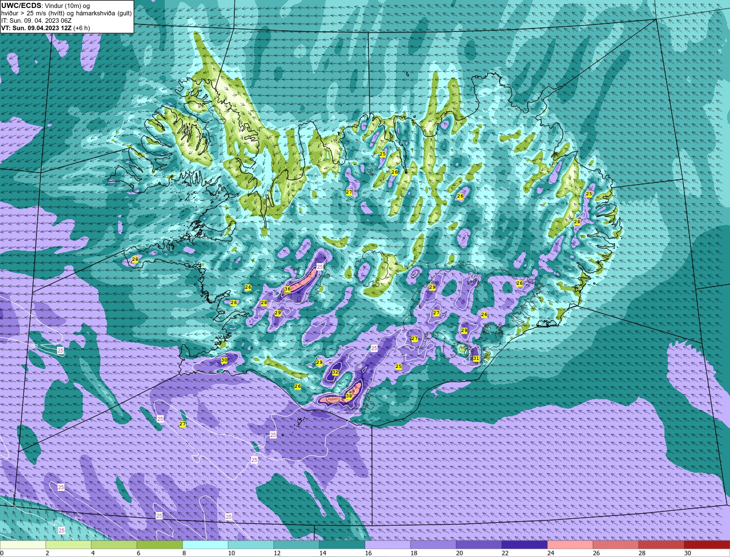This screenshot has height=557, width=730.
Task: Click the legend scale number '12'
Action: click(x=277, y=553)
